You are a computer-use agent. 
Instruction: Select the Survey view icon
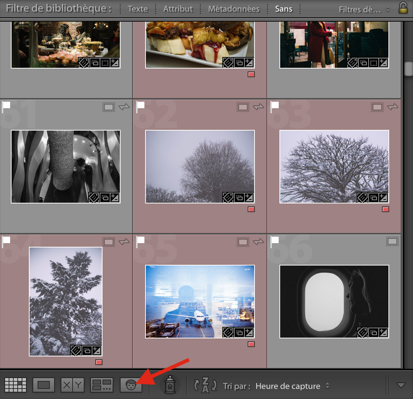pos(101,385)
